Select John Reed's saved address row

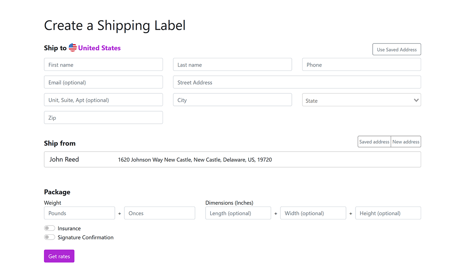tap(232, 160)
